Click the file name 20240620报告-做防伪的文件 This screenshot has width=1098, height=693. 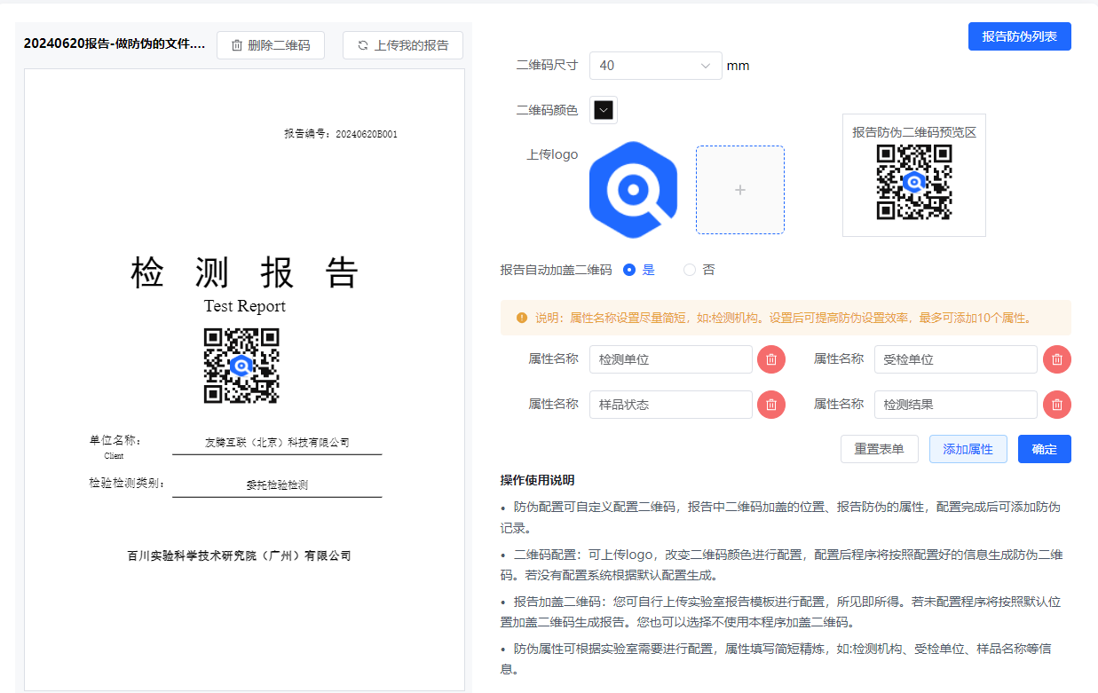[115, 43]
